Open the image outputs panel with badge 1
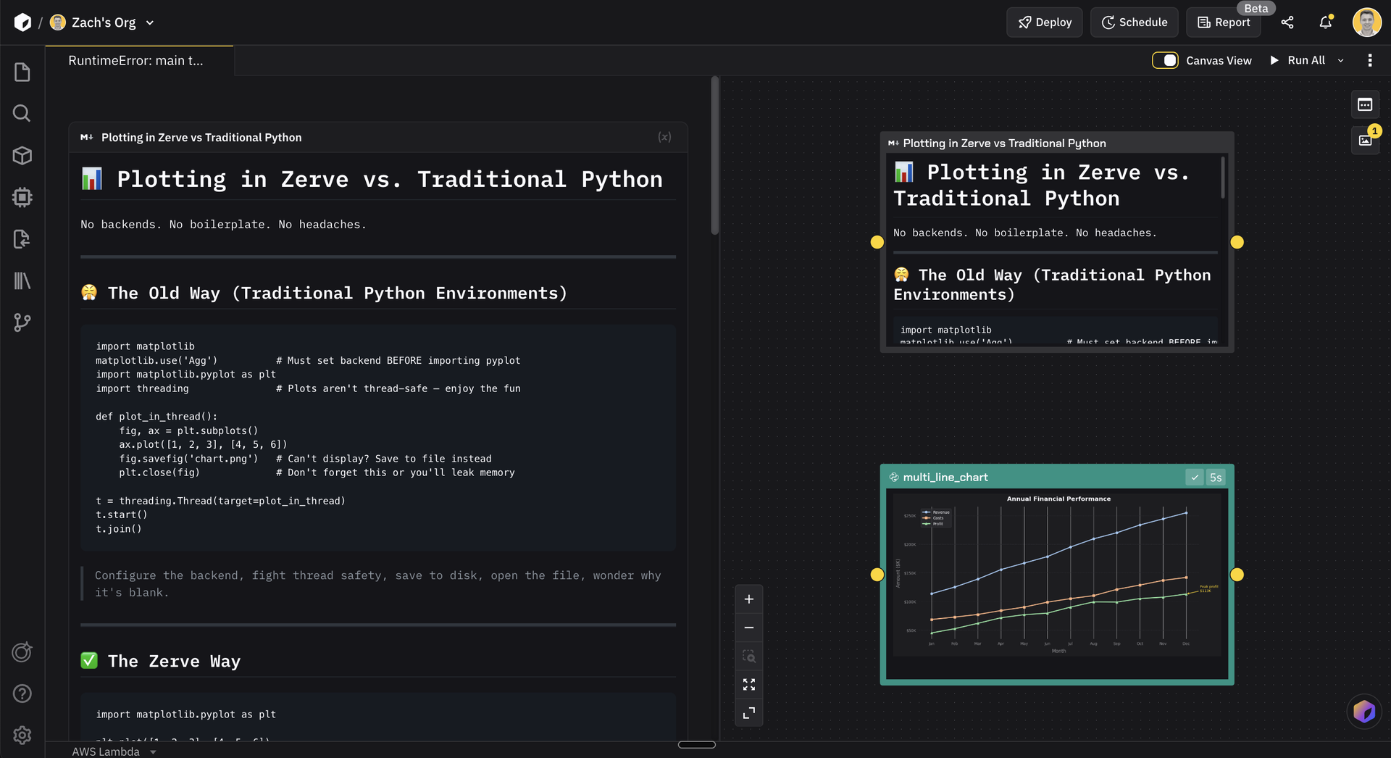Viewport: 1391px width, 758px height. click(x=1366, y=141)
